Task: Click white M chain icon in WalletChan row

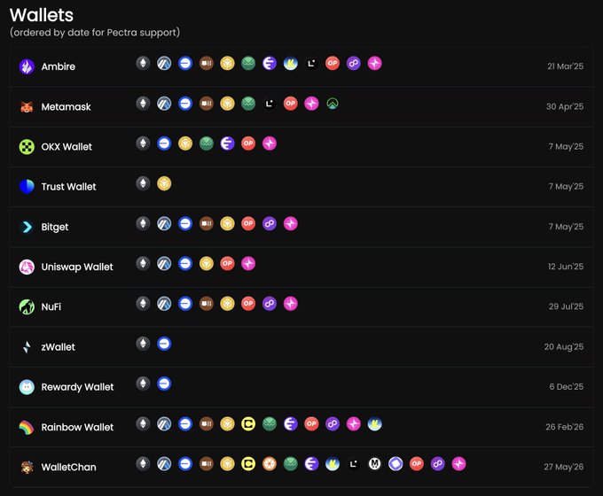Action: tap(374, 464)
